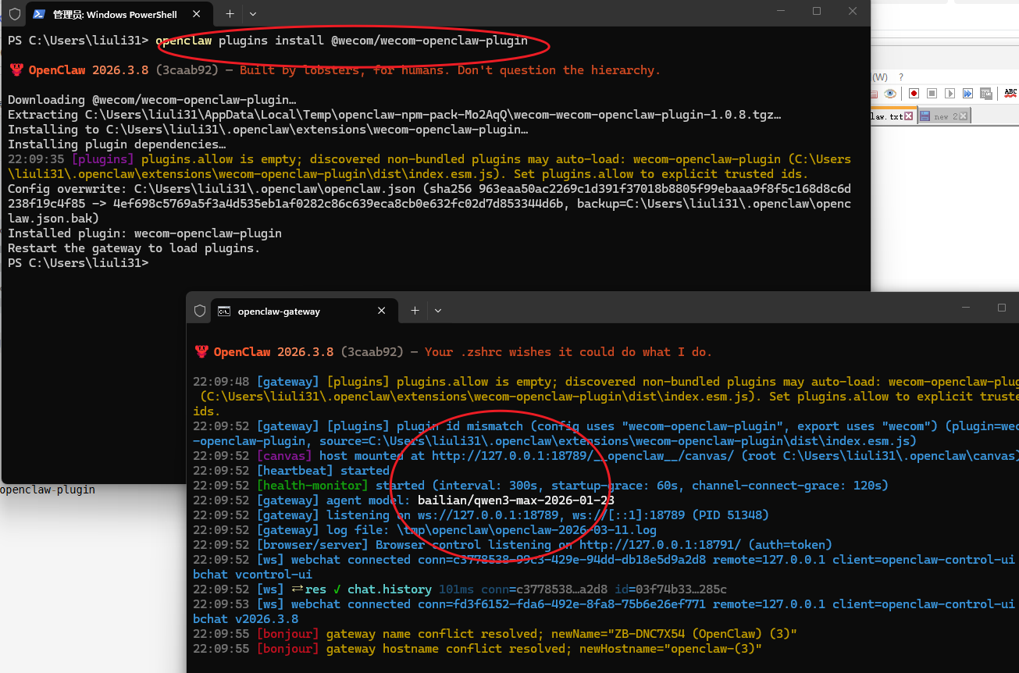
Task: Click the 22:09:35 [plugins] warning tag in PowerShell
Action: click(x=71, y=159)
